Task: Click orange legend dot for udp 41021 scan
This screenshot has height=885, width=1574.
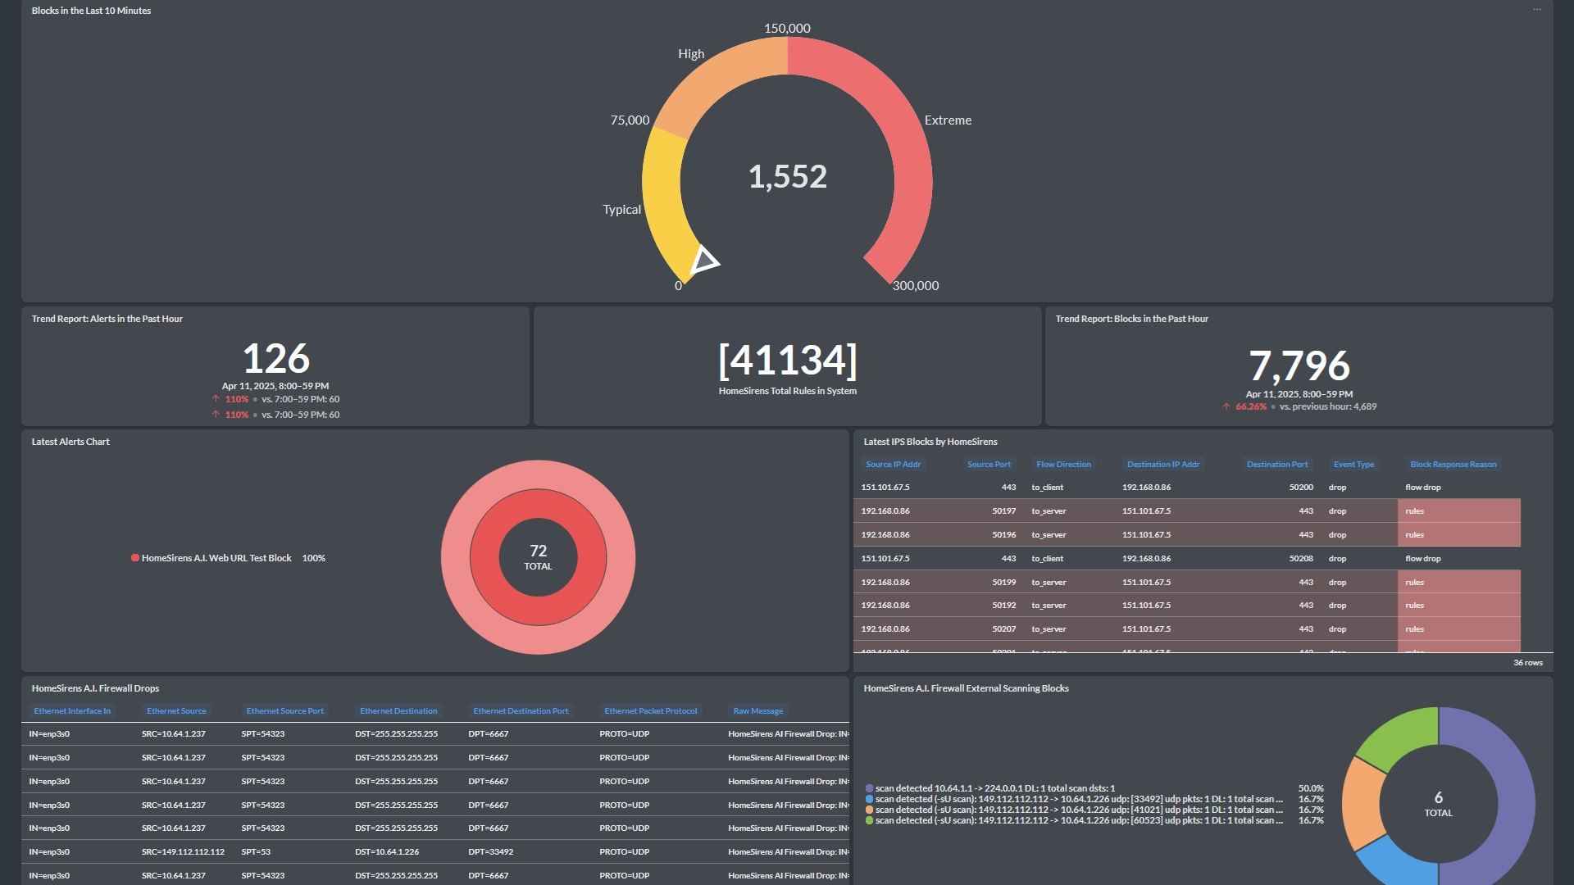Action: coord(869,810)
